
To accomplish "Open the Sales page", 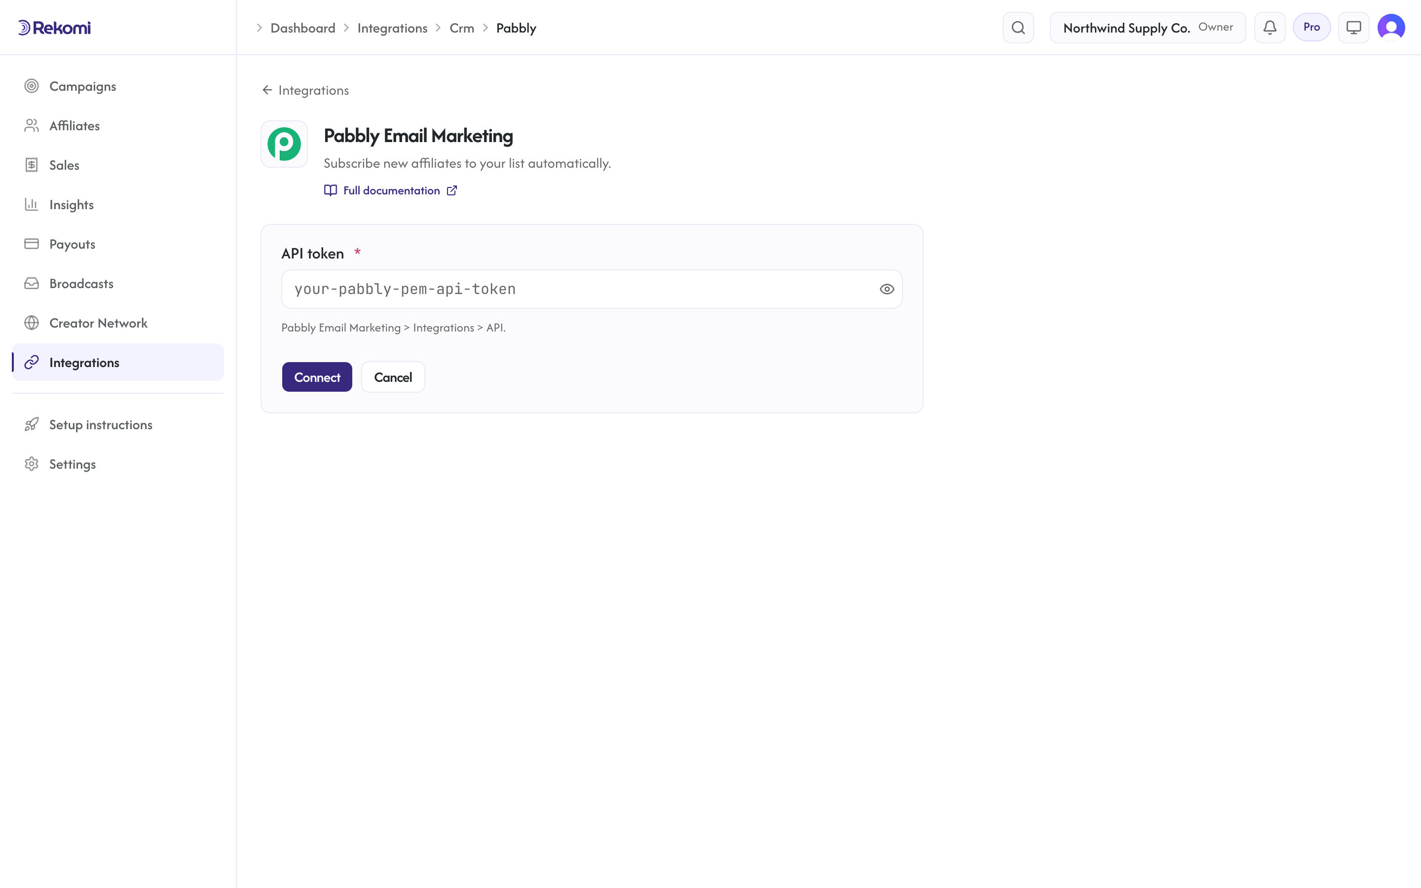I will click(117, 165).
